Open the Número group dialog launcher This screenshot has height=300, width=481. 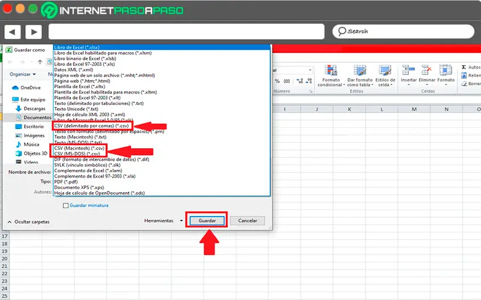coord(310,91)
